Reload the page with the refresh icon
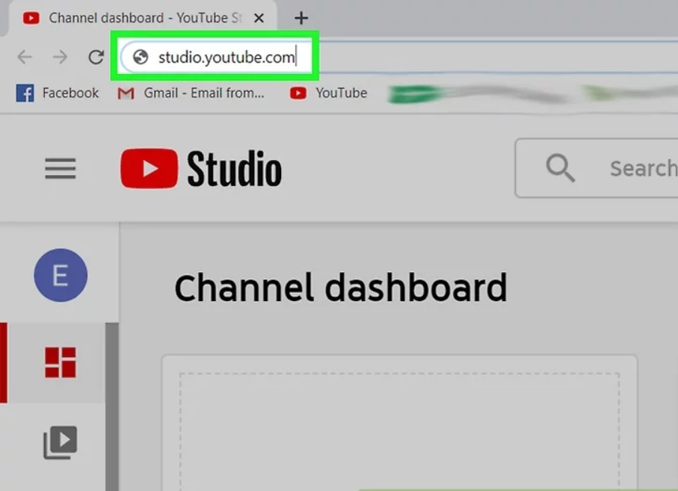Image resolution: width=678 pixels, height=491 pixels. point(96,57)
